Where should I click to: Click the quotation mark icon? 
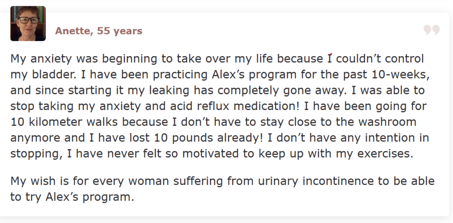tap(431, 30)
